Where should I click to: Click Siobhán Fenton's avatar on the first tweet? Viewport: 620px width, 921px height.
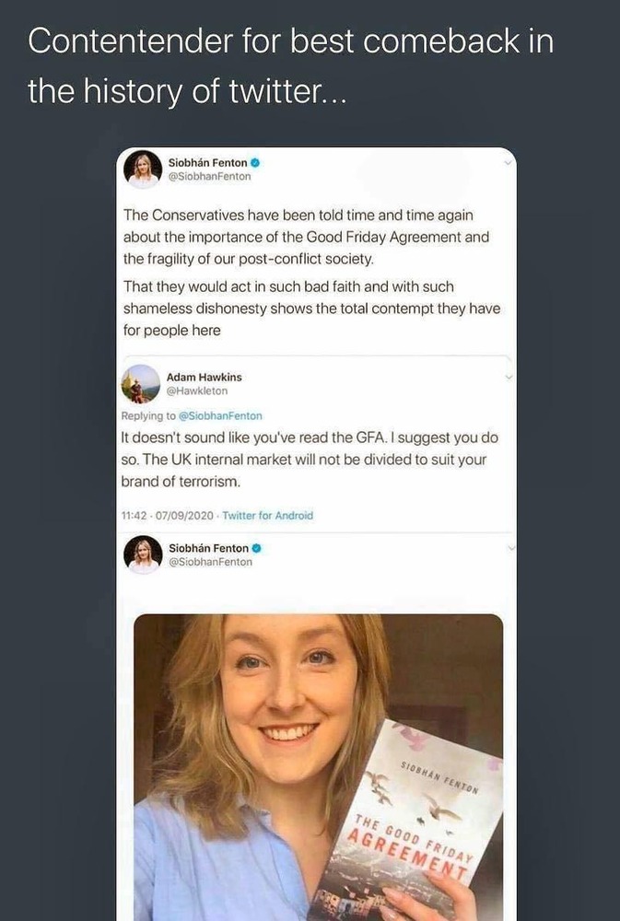[144, 169]
